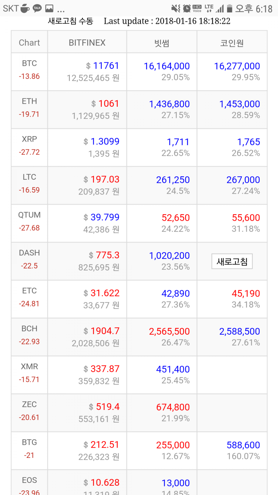Viewport: 278px width, 495px height.
Task: Open the coffee cup notification icon
Action: 25,8
